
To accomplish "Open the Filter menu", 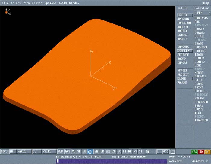I will pos(37,3).
